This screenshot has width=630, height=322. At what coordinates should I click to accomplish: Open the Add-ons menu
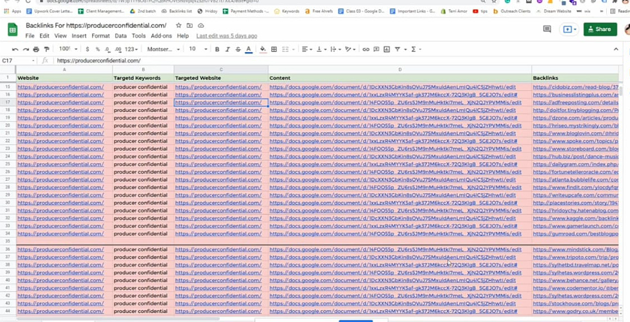[x=161, y=36]
